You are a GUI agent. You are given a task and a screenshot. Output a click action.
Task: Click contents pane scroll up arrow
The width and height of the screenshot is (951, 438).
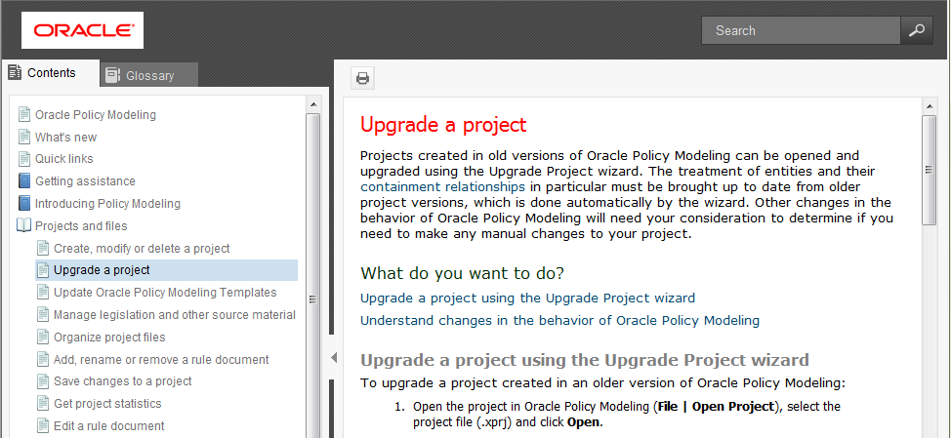[x=313, y=104]
